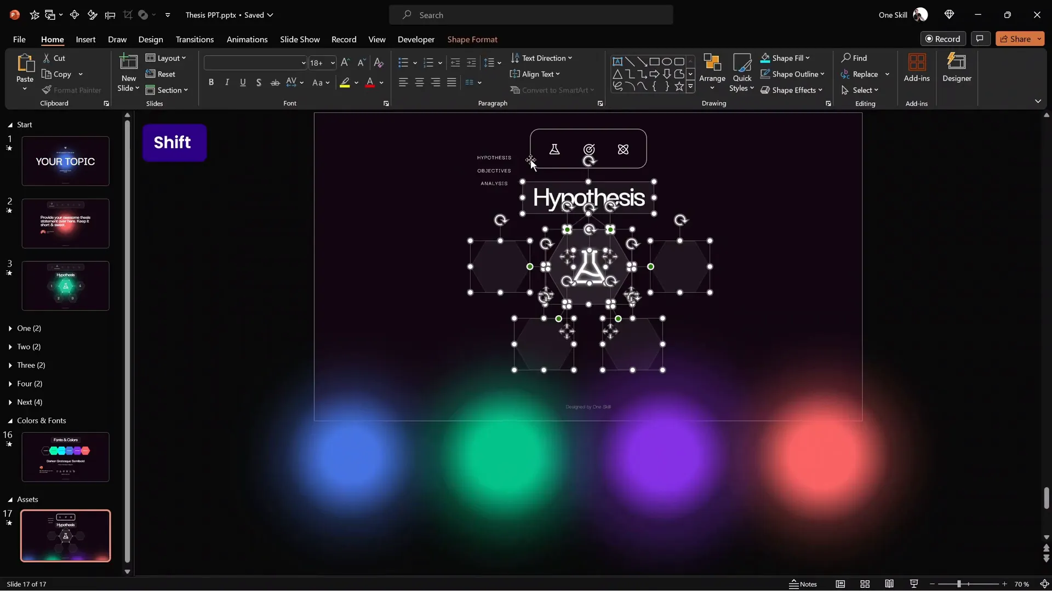Switch to Reading View icon
The width and height of the screenshot is (1052, 591).
pyautogui.click(x=889, y=584)
